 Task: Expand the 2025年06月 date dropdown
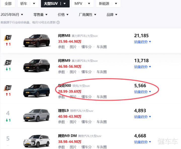coord(12,15)
